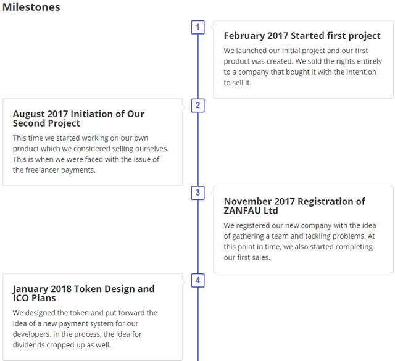Click the Milestones heading
The height and width of the screenshot is (361, 395).
click(31, 7)
